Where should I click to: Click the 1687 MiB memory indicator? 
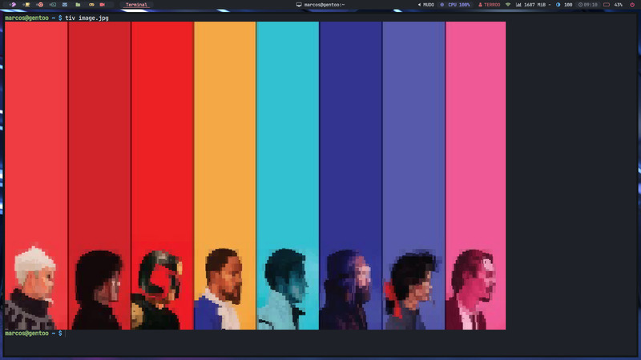(531, 5)
